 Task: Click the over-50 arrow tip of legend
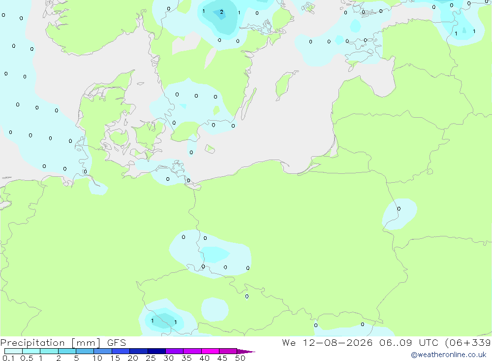[x=246, y=351]
